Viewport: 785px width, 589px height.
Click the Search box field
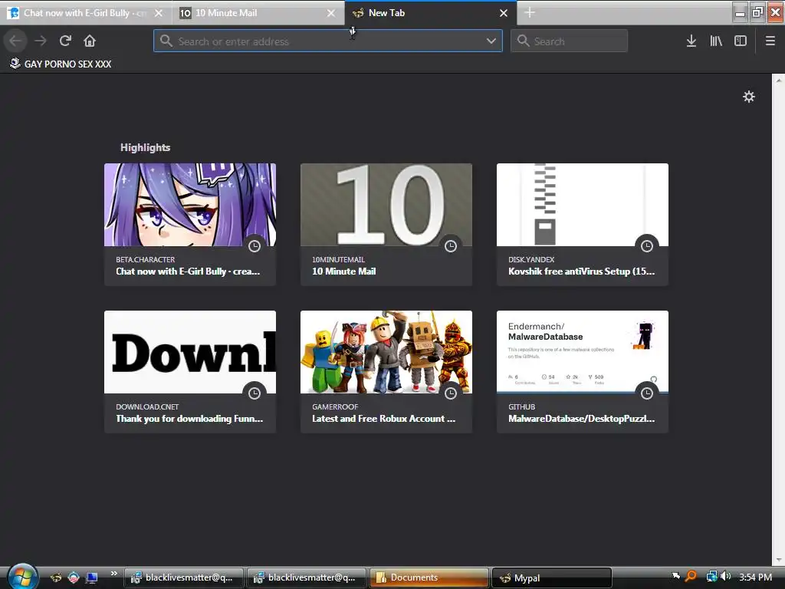[x=570, y=41]
